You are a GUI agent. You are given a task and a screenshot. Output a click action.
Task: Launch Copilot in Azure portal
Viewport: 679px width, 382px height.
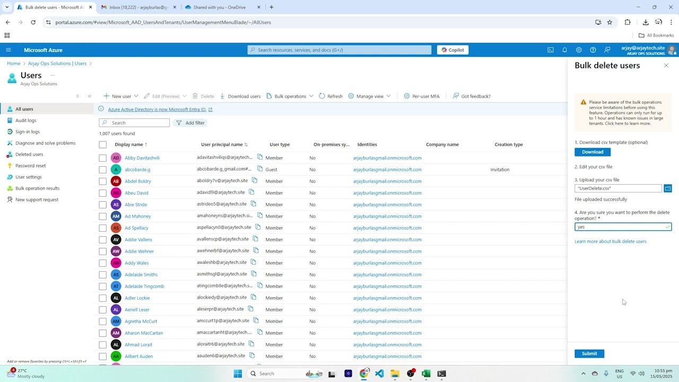[452, 50]
